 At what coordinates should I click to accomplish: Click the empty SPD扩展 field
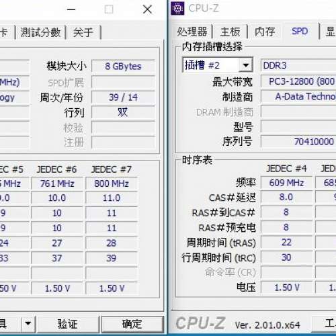point(124,82)
